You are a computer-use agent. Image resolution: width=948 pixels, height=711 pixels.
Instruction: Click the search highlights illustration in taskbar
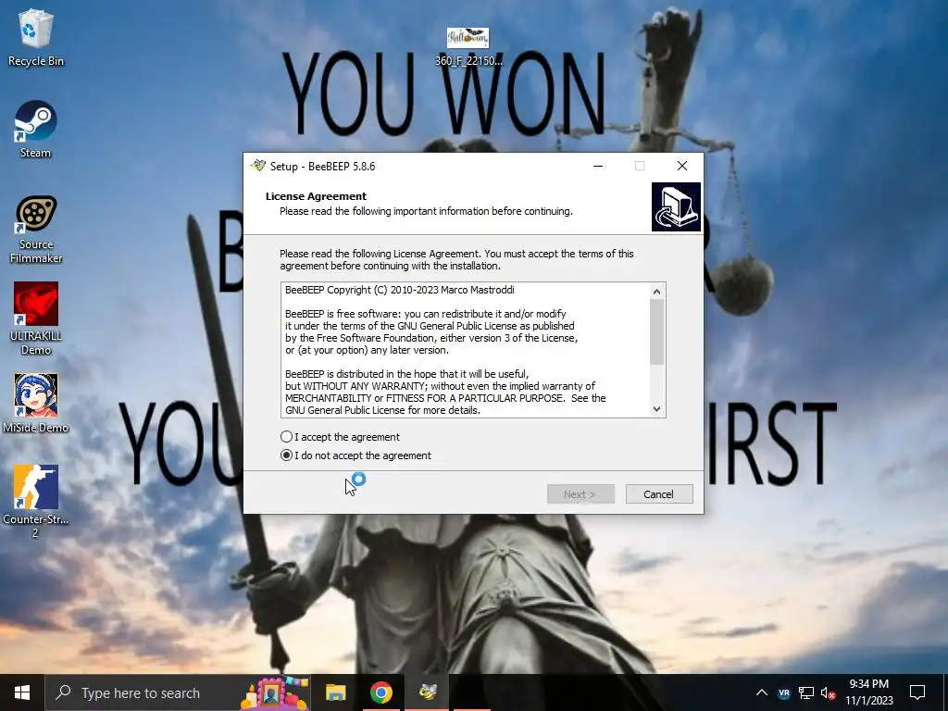(x=275, y=692)
